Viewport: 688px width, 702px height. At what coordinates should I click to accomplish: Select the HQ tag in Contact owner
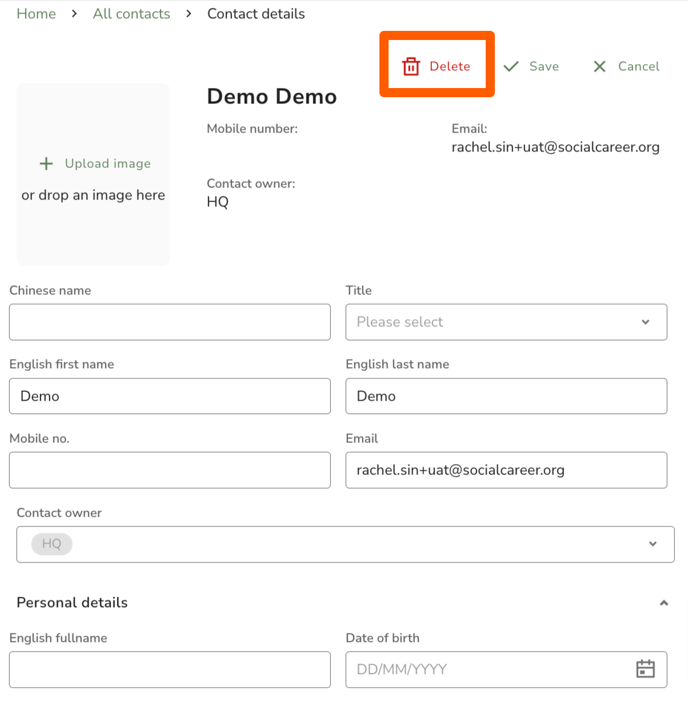[51, 544]
